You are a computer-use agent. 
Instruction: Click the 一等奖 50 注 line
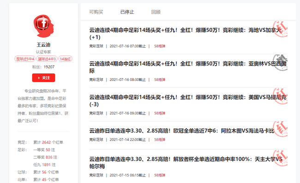pos(44,150)
